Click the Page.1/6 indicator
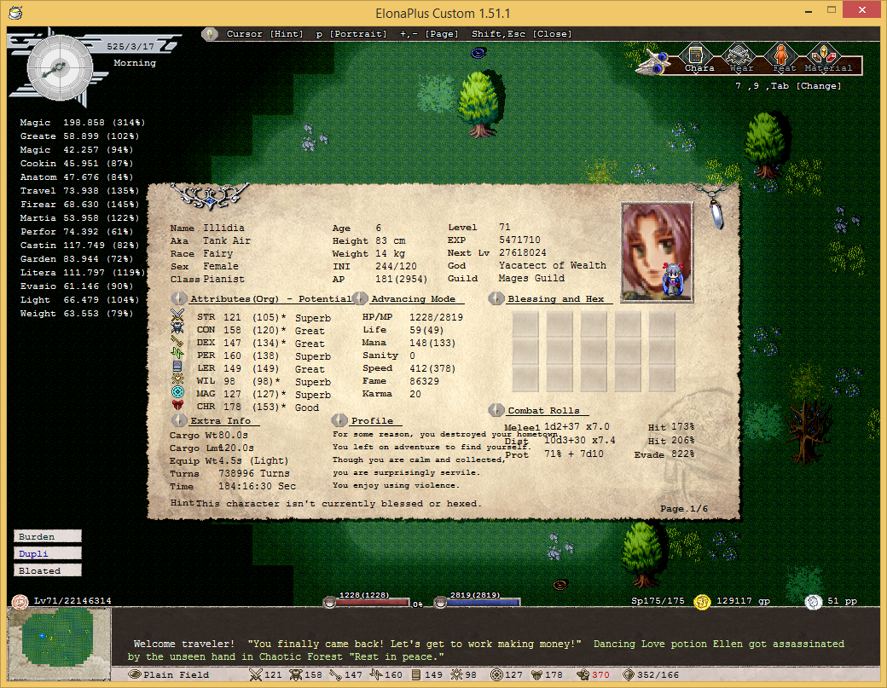 coord(684,508)
